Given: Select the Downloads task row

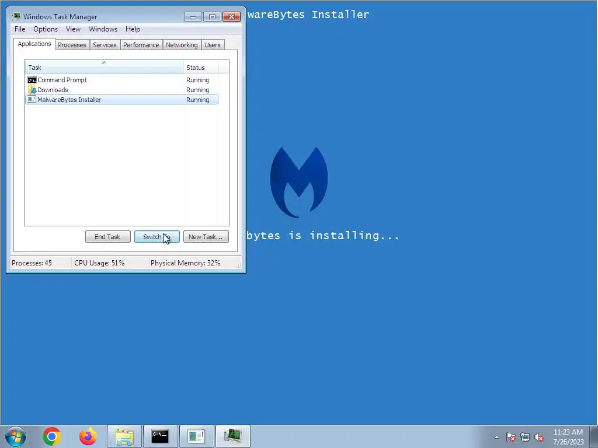Looking at the screenshot, I should (121, 90).
